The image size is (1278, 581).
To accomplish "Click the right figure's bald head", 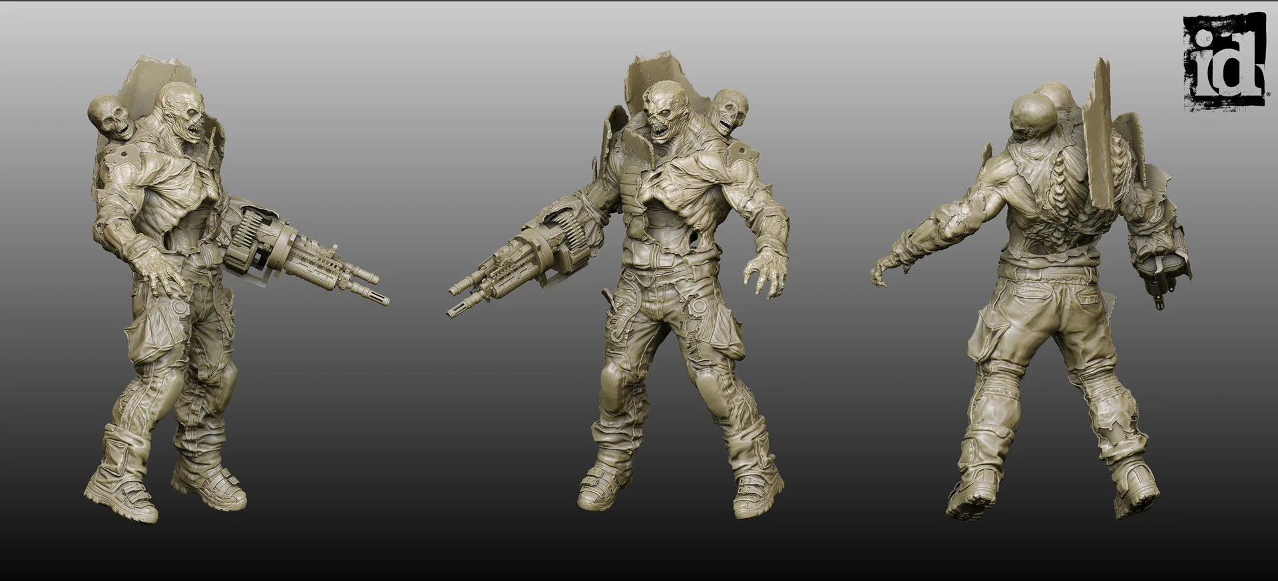I will [x=1032, y=117].
